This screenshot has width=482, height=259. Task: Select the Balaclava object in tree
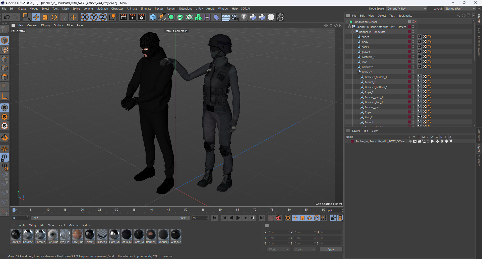[x=367, y=67]
